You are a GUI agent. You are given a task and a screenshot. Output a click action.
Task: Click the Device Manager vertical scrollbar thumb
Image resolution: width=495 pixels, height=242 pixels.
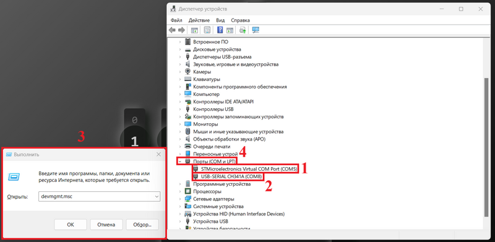pos(486,147)
